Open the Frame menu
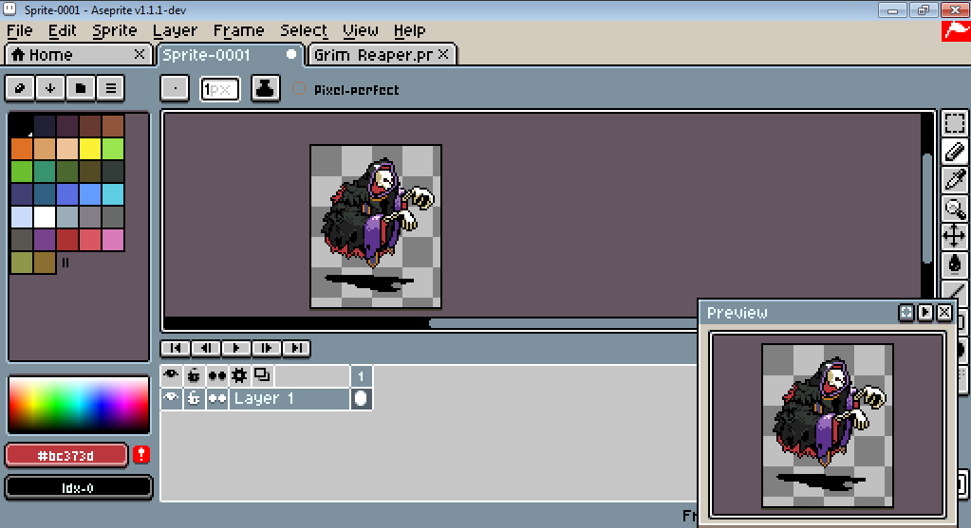This screenshot has width=971, height=528. [x=238, y=31]
